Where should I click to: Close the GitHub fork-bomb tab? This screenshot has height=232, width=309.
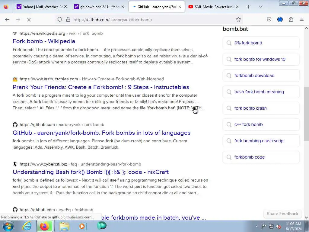tap(180, 7)
